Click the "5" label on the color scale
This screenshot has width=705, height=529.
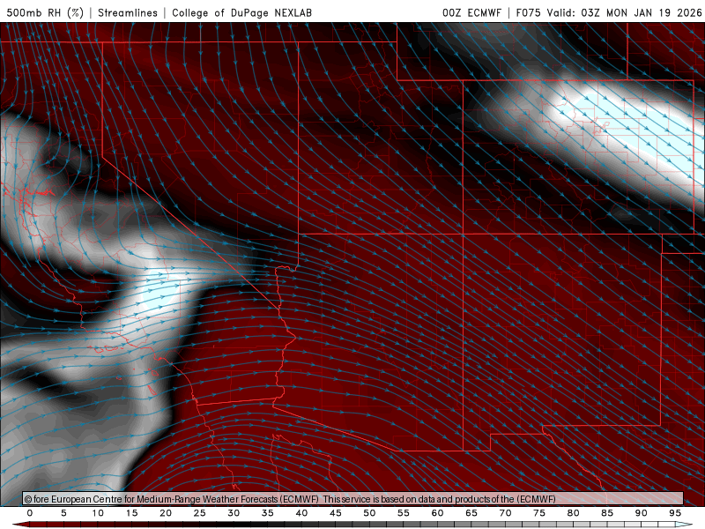[x=63, y=513]
